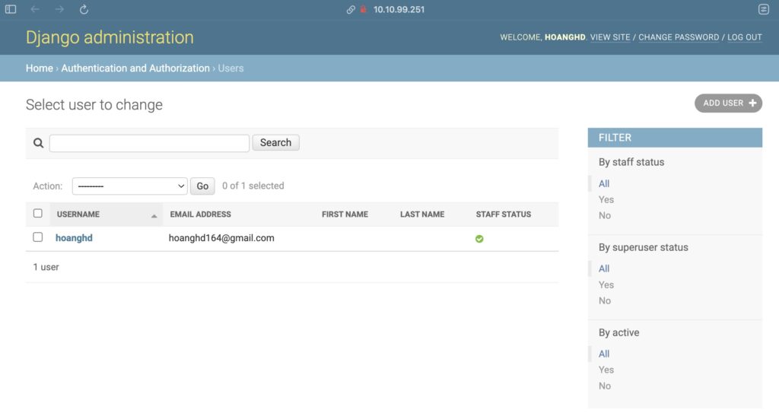Go to Home in the breadcrumb
The height and width of the screenshot is (413, 779).
(x=40, y=68)
